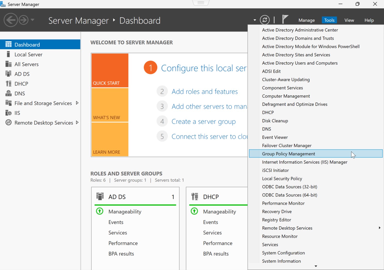The height and width of the screenshot is (270, 384).
Task: Expand Remote Desktop Services sidebar arrow
Action: coord(77,122)
